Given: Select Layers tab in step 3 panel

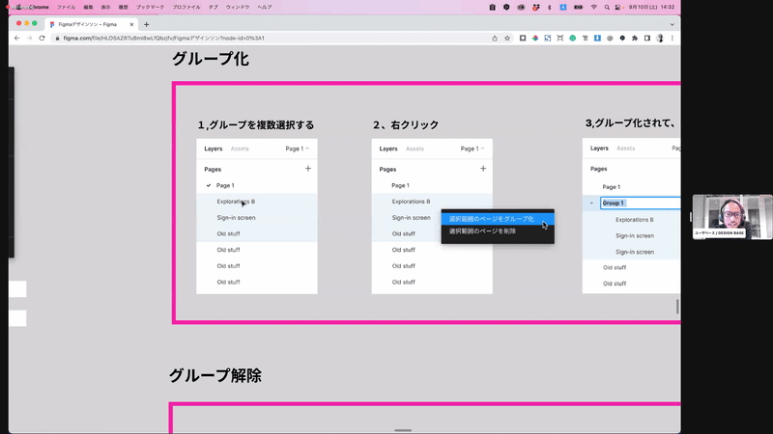Looking at the screenshot, I should (x=599, y=149).
